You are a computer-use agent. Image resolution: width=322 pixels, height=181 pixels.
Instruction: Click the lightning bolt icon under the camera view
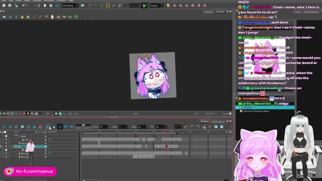pos(28,114)
